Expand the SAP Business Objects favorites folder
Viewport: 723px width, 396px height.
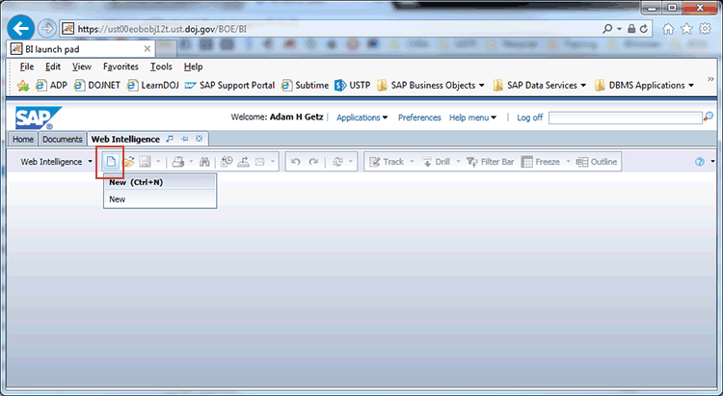coord(431,86)
